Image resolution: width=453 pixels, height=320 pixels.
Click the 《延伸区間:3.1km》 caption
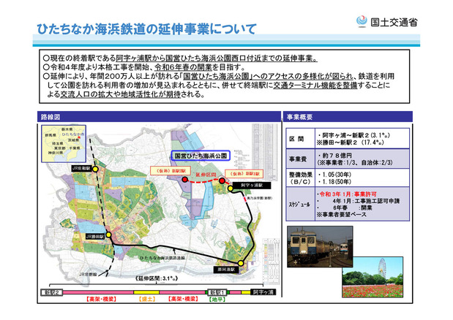pyautogui.click(x=157, y=278)
